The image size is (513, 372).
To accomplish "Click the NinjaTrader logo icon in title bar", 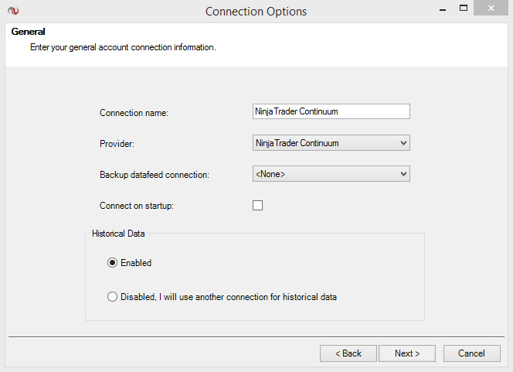I will point(12,11).
